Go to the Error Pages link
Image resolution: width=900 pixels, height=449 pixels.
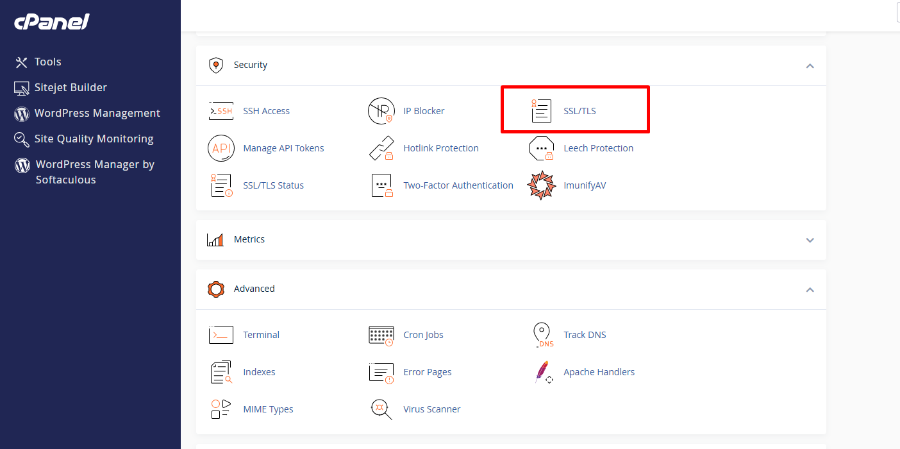tap(427, 372)
